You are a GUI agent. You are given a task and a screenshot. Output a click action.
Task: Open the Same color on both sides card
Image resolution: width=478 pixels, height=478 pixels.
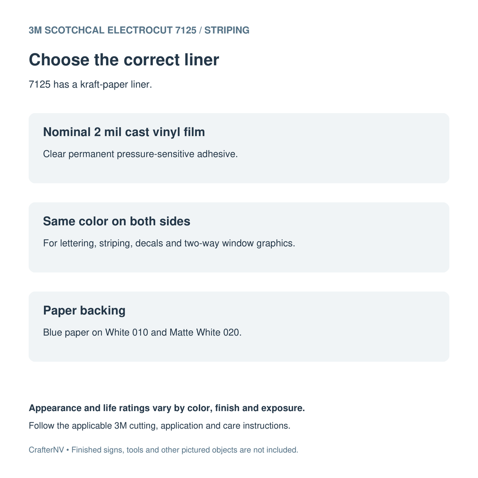point(239,237)
